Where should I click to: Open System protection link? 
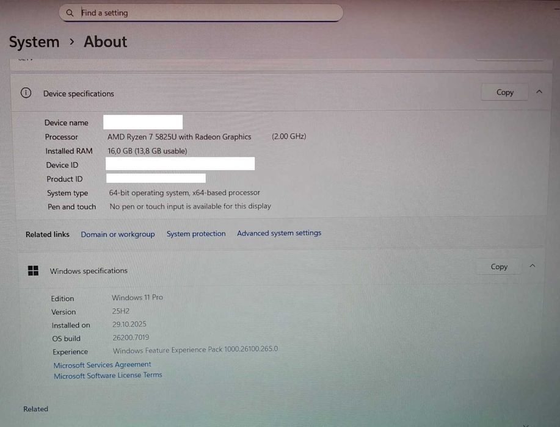pyautogui.click(x=196, y=234)
